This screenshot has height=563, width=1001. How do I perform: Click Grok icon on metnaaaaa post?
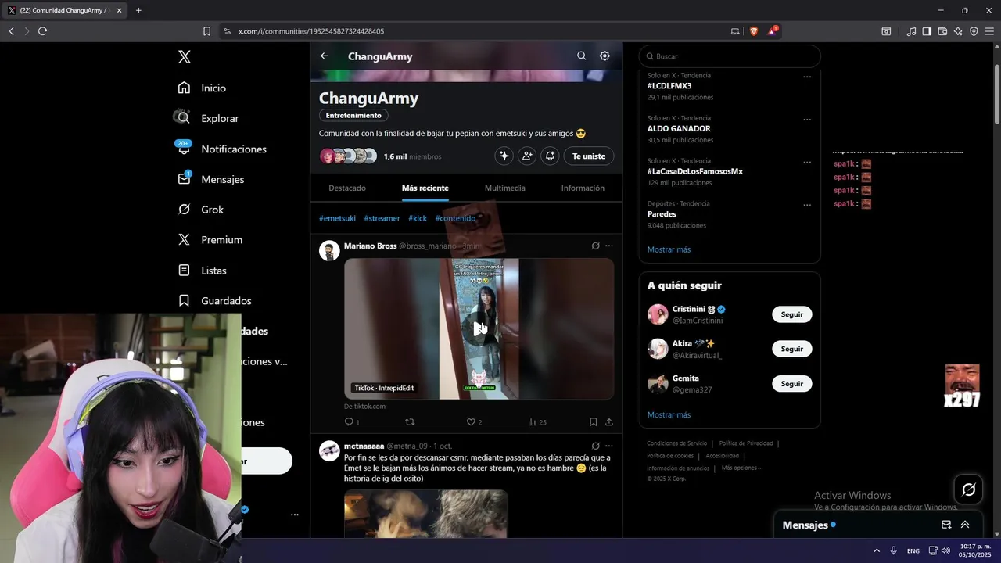(x=595, y=446)
